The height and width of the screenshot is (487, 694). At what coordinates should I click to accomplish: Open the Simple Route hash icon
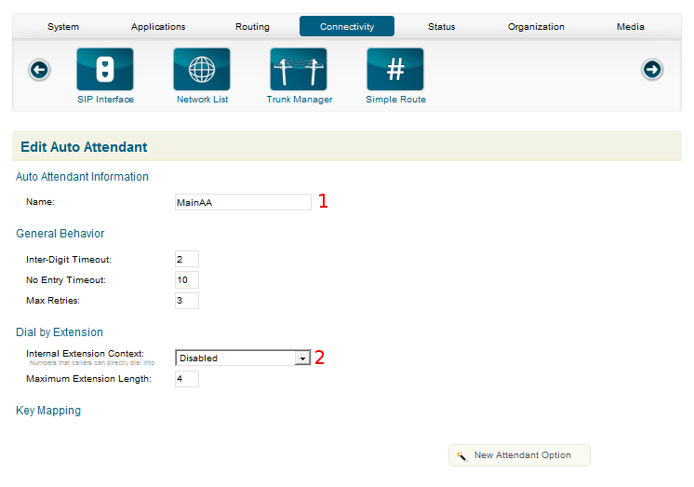click(395, 70)
